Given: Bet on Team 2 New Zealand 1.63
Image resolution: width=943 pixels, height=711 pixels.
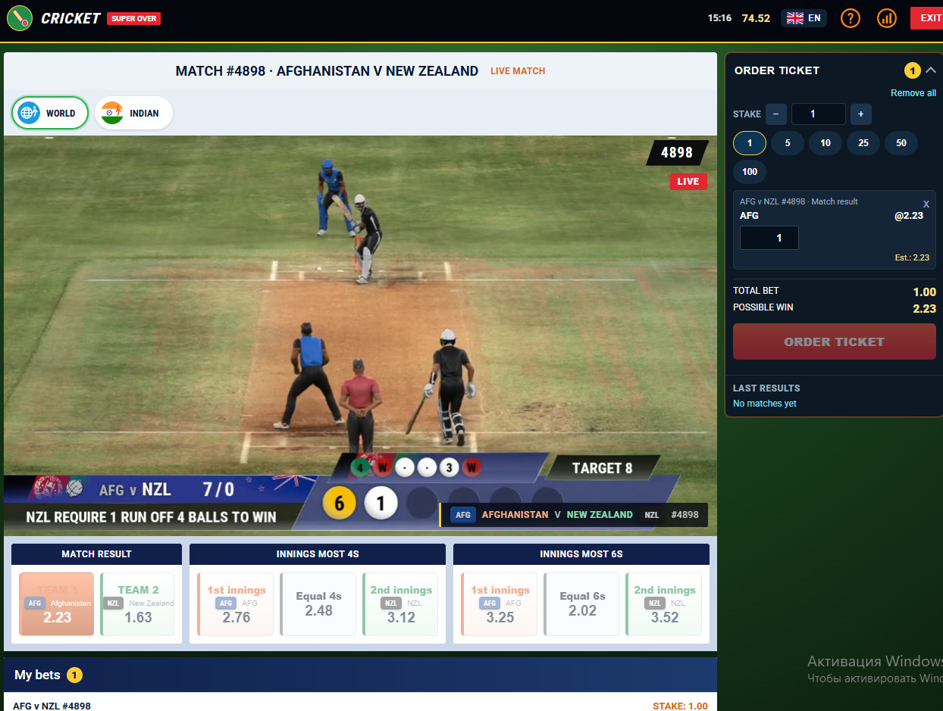Looking at the screenshot, I should click(137, 604).
